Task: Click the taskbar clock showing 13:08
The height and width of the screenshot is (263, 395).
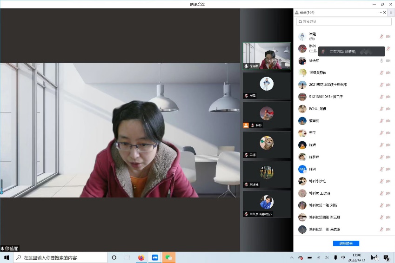Action: (x=356, y=257)
